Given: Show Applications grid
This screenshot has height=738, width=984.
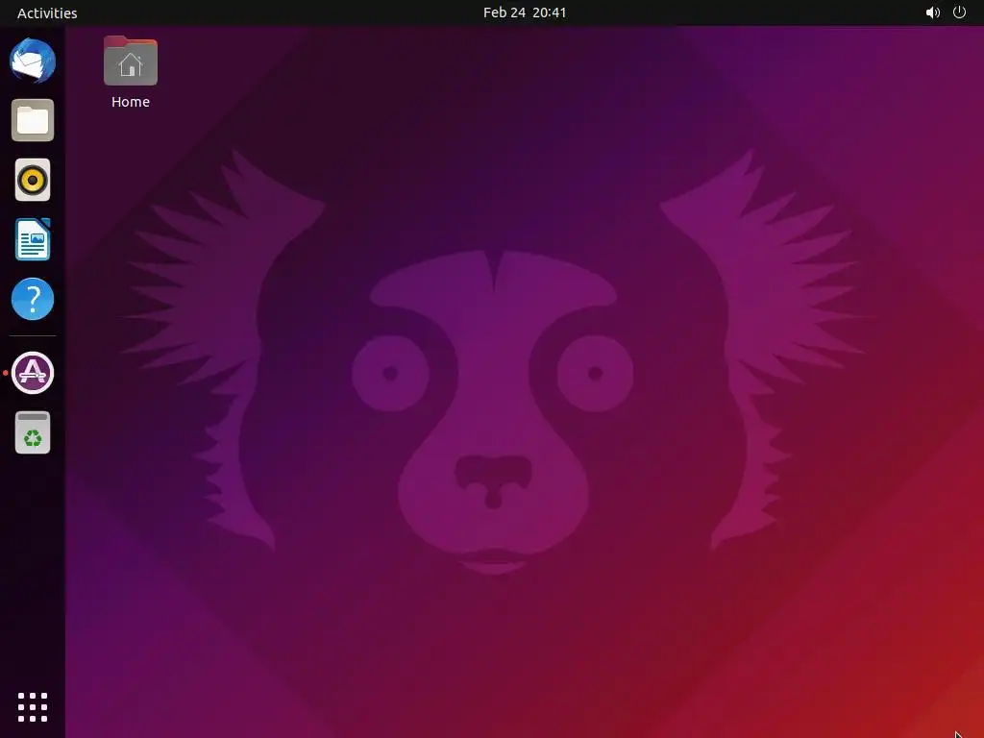Looking at the screenshot, I should click(x=33, y=707).
